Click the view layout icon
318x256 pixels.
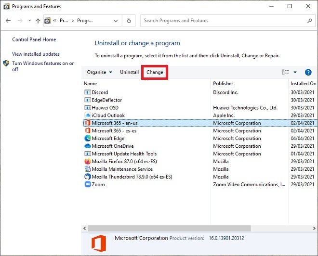click(x=286, y=72)
